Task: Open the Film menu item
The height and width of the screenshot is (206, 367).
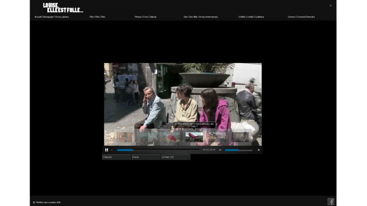Action: [x=97, y=17]
